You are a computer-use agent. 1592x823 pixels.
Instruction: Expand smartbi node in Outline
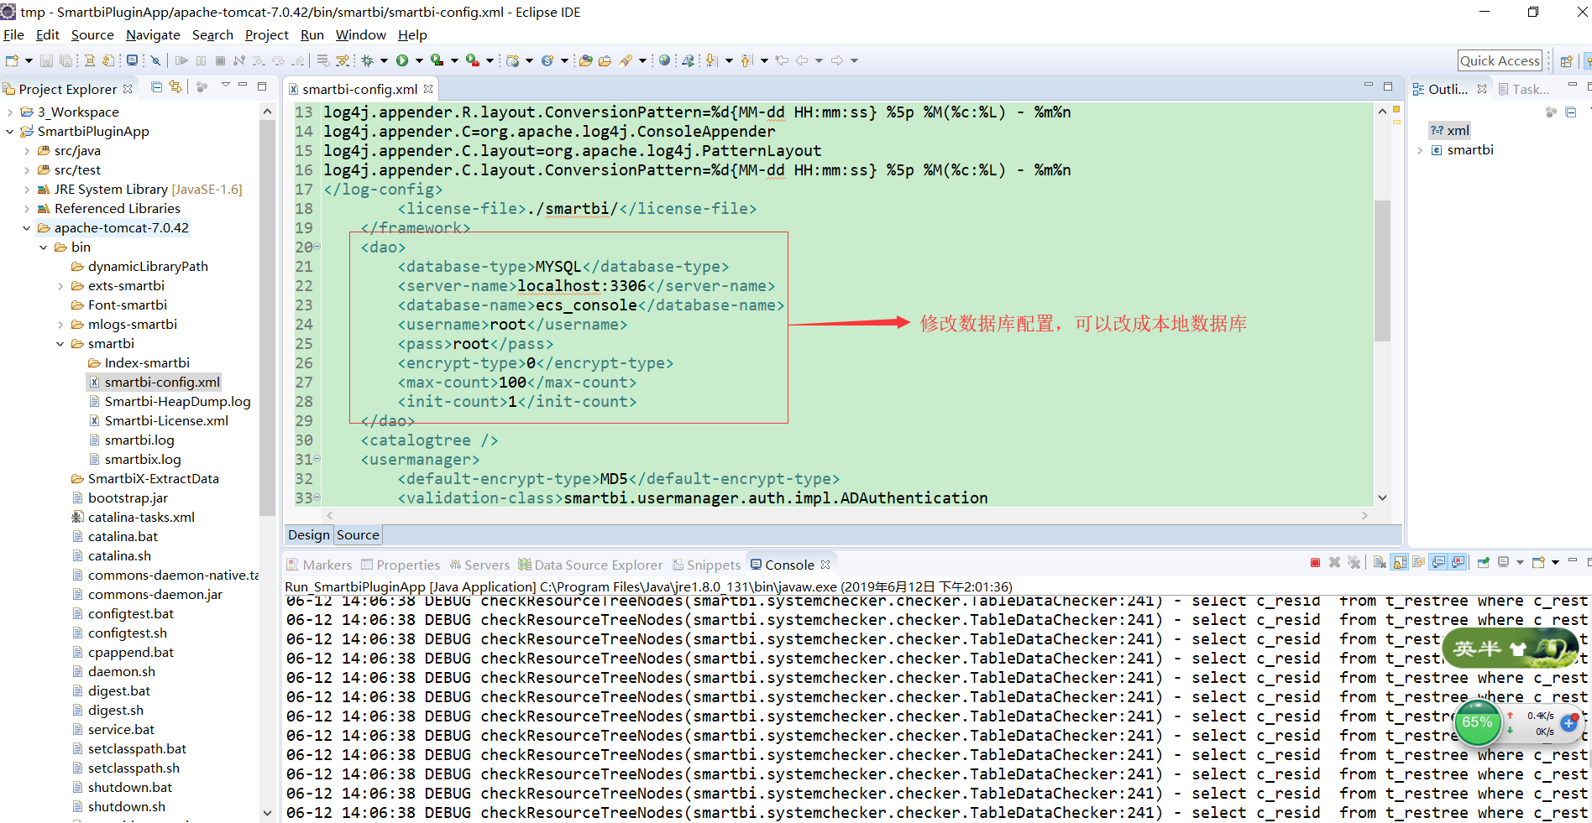pos(1420,150)
